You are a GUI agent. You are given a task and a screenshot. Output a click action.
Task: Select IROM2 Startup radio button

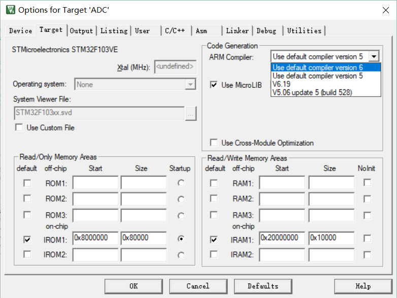181,255
